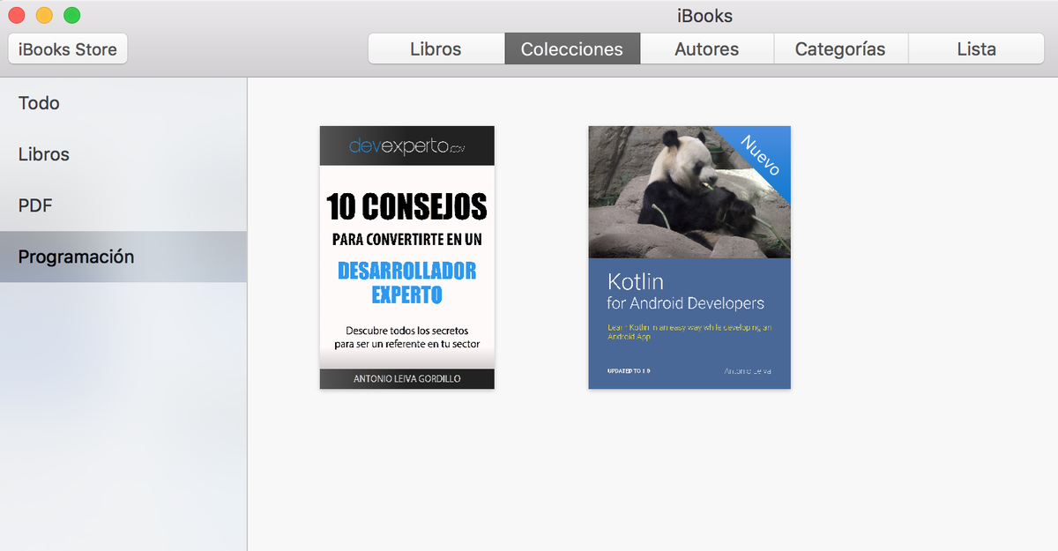
Task: Open the 10 Consejos book cover
Action: pyautogui.click(x=407, y=257)
